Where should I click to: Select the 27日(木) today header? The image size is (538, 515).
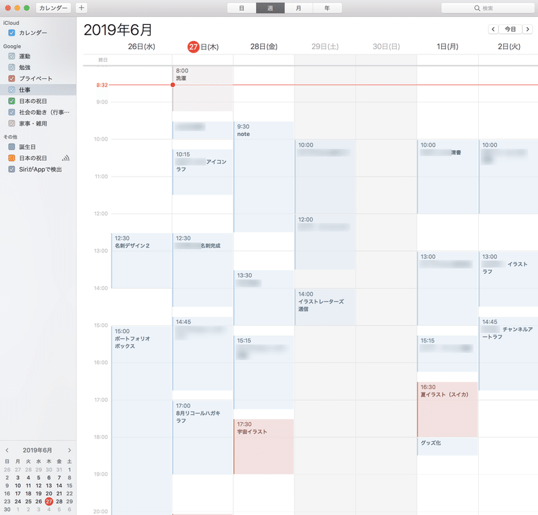click(203, 46)
